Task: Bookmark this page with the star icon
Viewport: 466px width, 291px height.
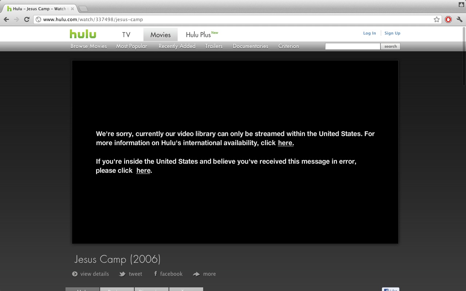Action: tap(437, 20)
